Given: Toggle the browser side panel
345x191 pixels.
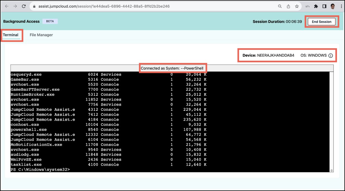Looking at the screenshot, I should 324,6.
